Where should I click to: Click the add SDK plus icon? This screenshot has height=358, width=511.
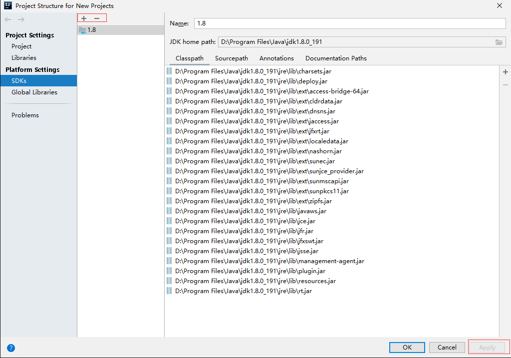click(x=84, y=18)
